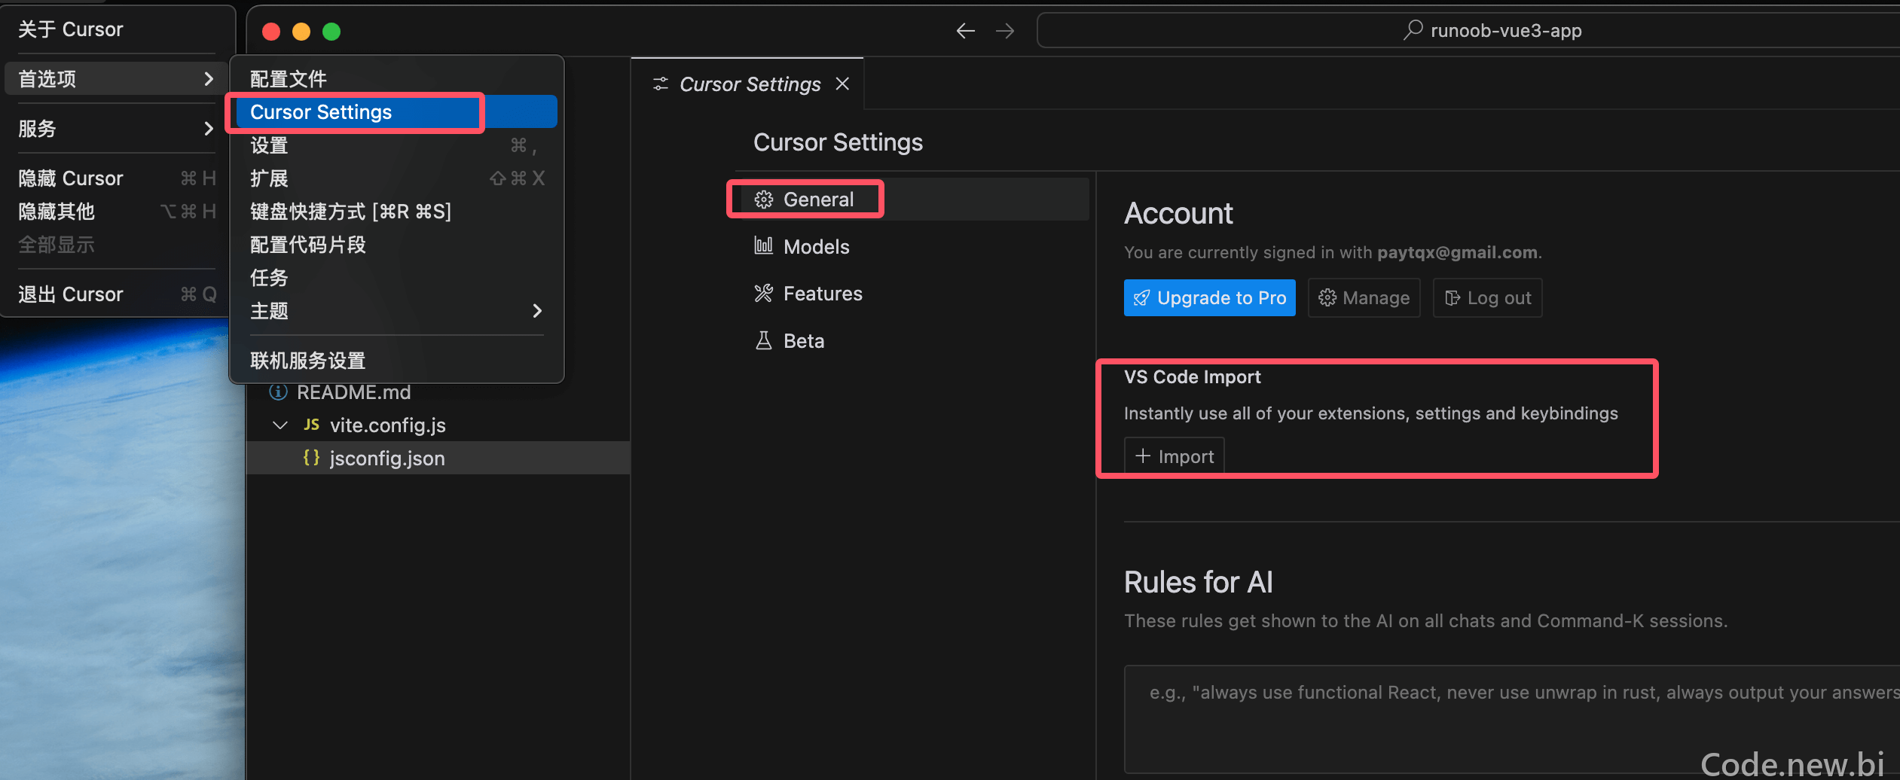Click the exit icon on Log out button
The image size is (1900, 780).
pyautogui.click(x=1452, y=298)
